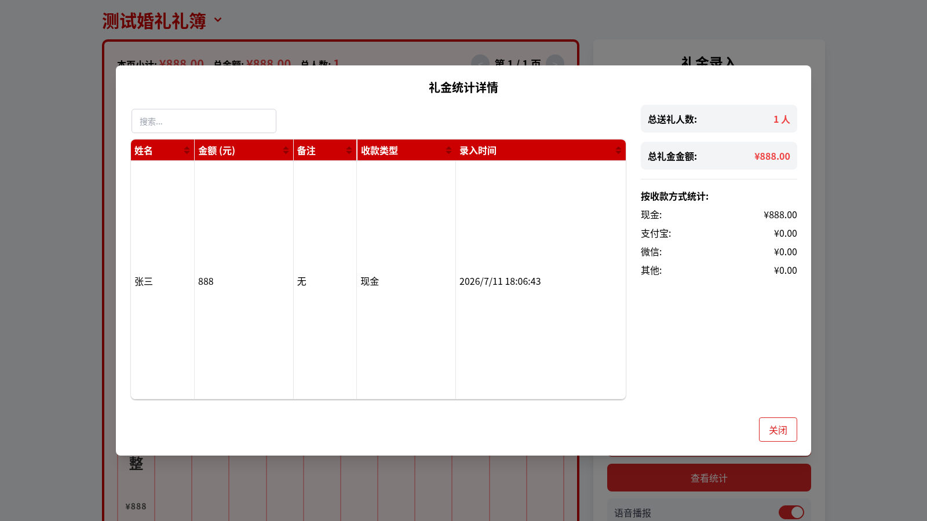Viewport: 927px width, 521px height.
Task: Sort table by 姓名 column sort icon
Action: [x=187, y=151]
